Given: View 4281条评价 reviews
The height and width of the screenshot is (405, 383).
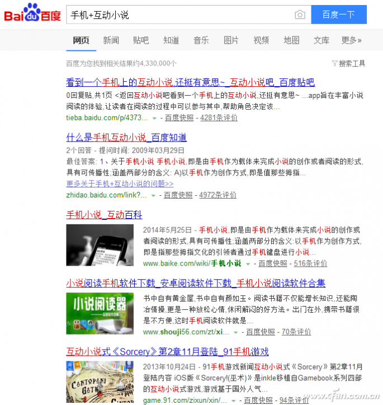Looking at the screenshot, I should coord(219,118).
